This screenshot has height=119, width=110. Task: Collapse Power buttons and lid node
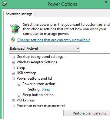click(x=13, y=79)
